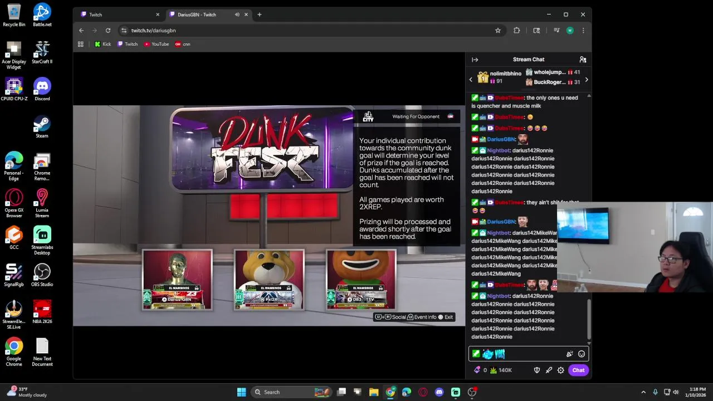Open the Kick bookmark
Screen dimensions: 713x401
[x=103, y=44]
